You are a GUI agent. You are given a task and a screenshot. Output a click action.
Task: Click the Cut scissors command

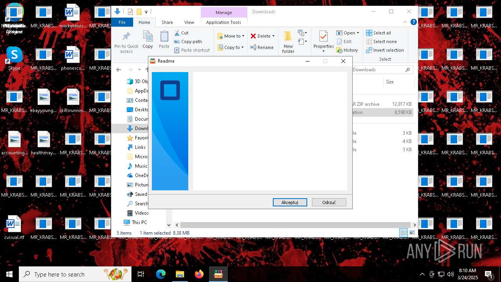click(x=181, y=33)
